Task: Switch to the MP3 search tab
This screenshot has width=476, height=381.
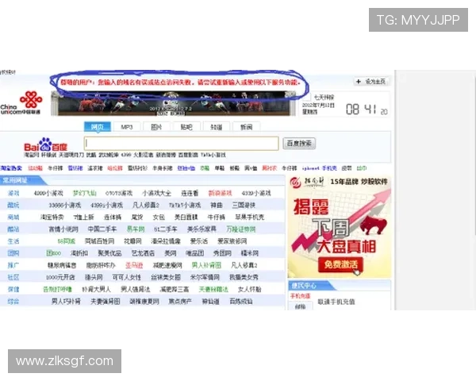Action: [x=127, y=127]
